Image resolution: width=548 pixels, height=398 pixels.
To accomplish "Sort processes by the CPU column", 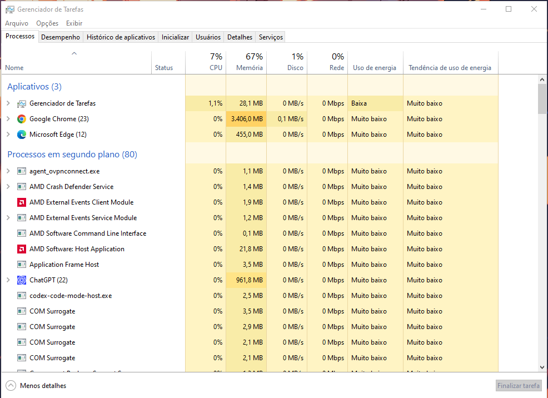I will pyautogui.click(x=206, y=62).
